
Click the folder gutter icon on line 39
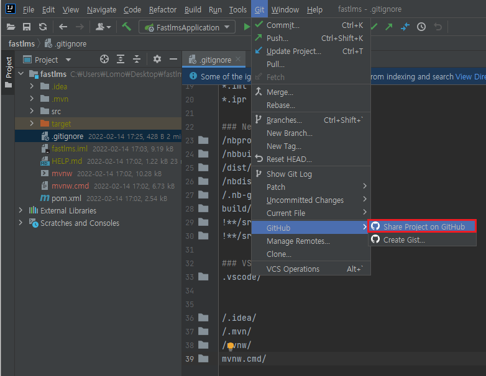(x=203, y=359)
